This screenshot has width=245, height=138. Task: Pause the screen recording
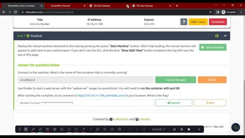[x=175, y=130]
